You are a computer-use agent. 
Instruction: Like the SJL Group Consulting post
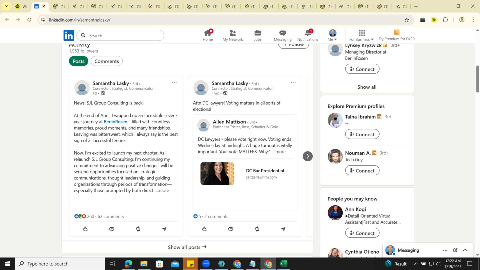point(85,229)
